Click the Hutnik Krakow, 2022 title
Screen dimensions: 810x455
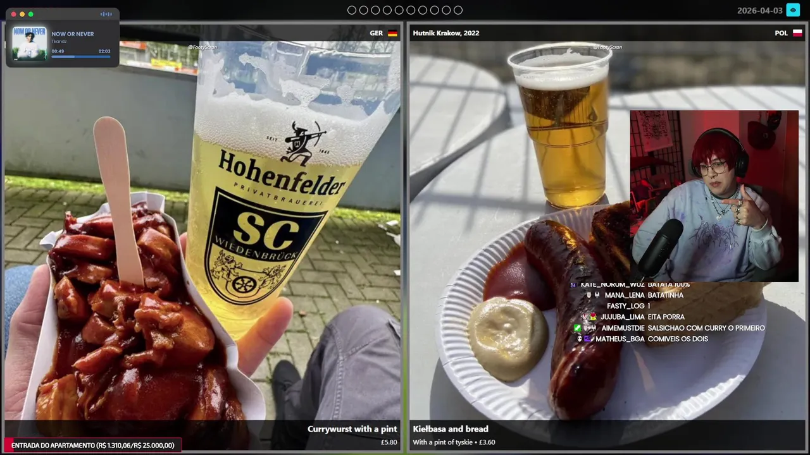pyautogui.click(x=446, y=33)
